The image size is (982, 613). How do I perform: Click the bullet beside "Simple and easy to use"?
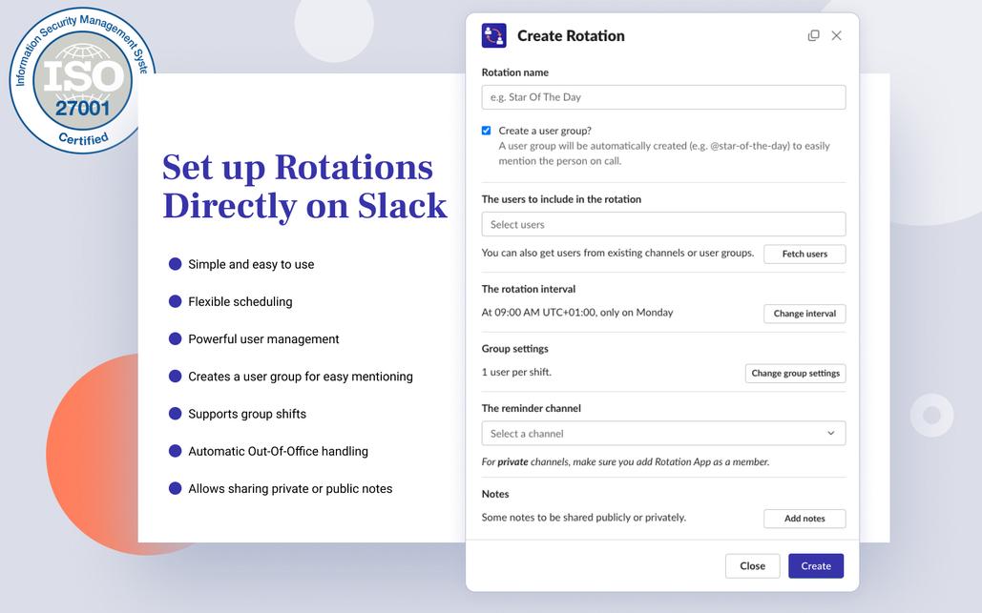coord(175,263)
